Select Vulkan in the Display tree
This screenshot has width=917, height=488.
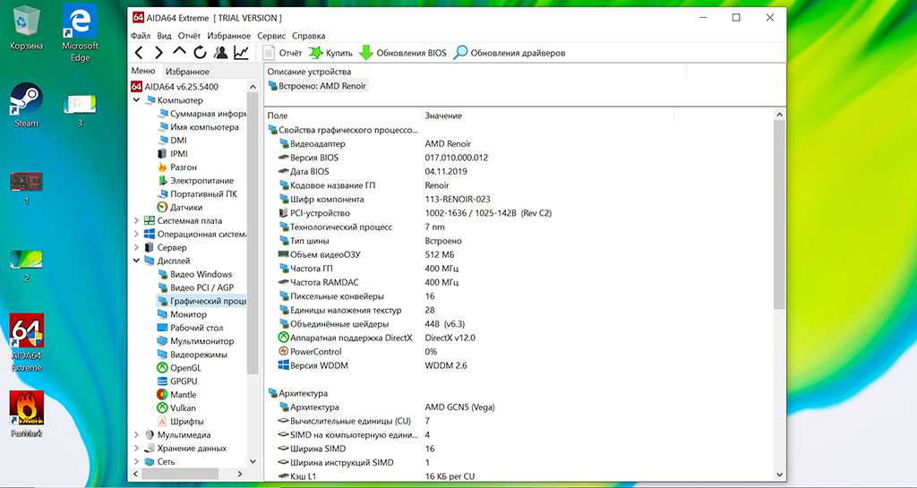tap(183, 408)
